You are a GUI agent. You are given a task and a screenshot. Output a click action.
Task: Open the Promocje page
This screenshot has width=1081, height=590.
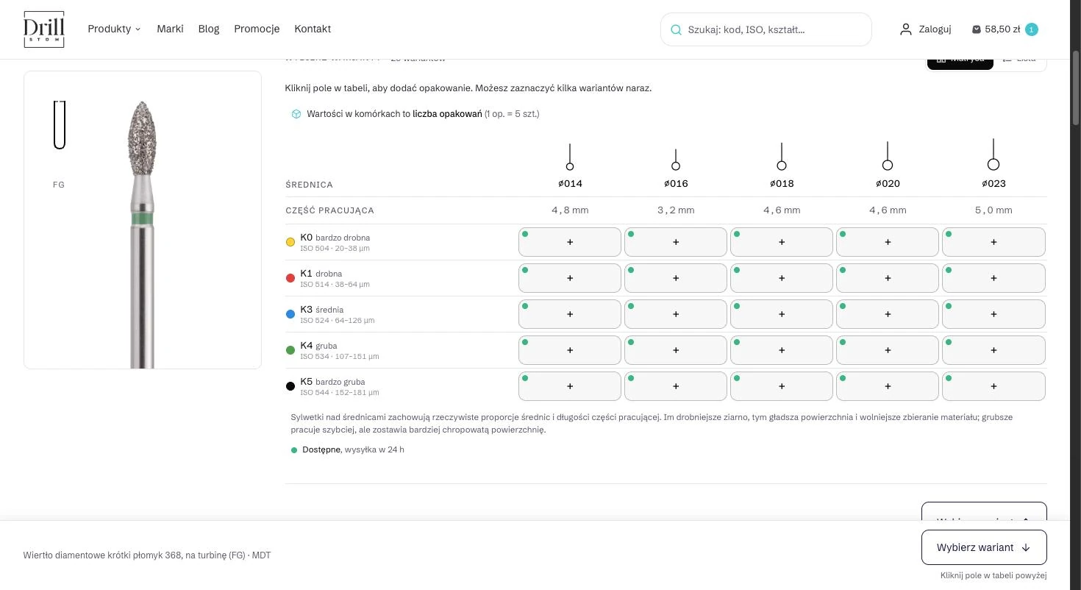[257, 29]
